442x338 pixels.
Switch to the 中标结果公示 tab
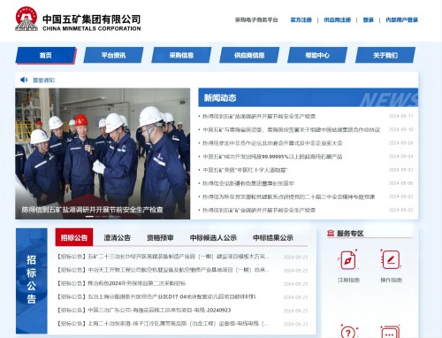(x=273, y=238)
